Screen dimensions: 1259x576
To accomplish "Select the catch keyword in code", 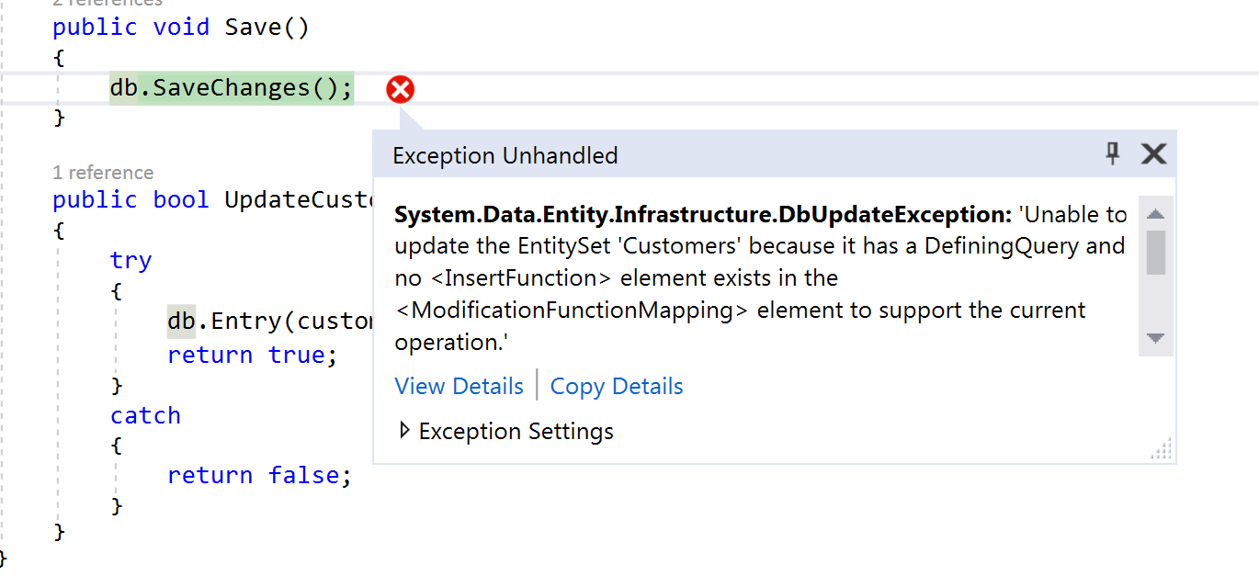I will point(145,415).
